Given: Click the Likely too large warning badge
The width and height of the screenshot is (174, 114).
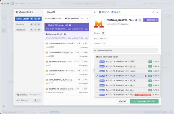Looking at the screenshot, I should click(x=143, y=95).
